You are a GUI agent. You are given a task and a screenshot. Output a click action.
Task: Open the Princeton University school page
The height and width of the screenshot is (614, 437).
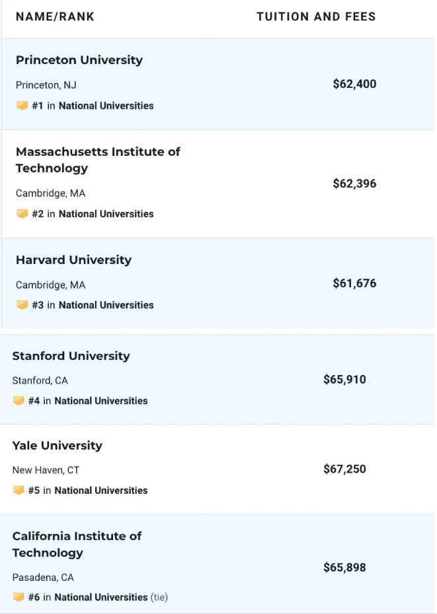point(79,60)
